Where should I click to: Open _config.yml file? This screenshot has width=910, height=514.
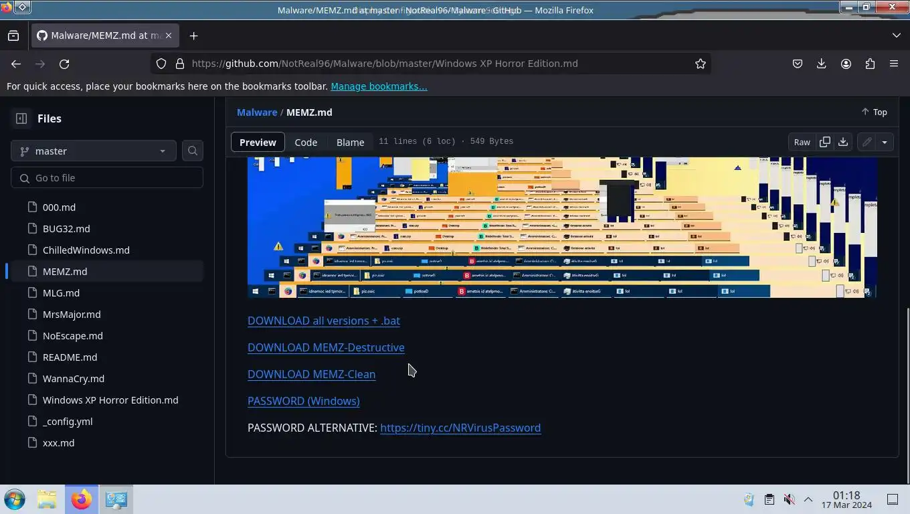pos(68,422)
